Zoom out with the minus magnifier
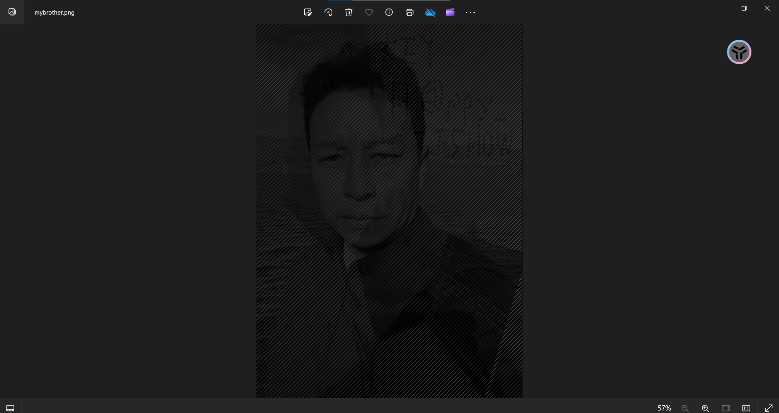The height and width of the screenshot is (413, 779). coord(685,408)
